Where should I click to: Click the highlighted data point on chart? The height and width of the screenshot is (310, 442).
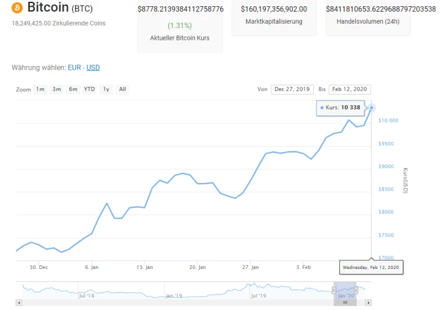pyautogui.click(x=372, y=108)
